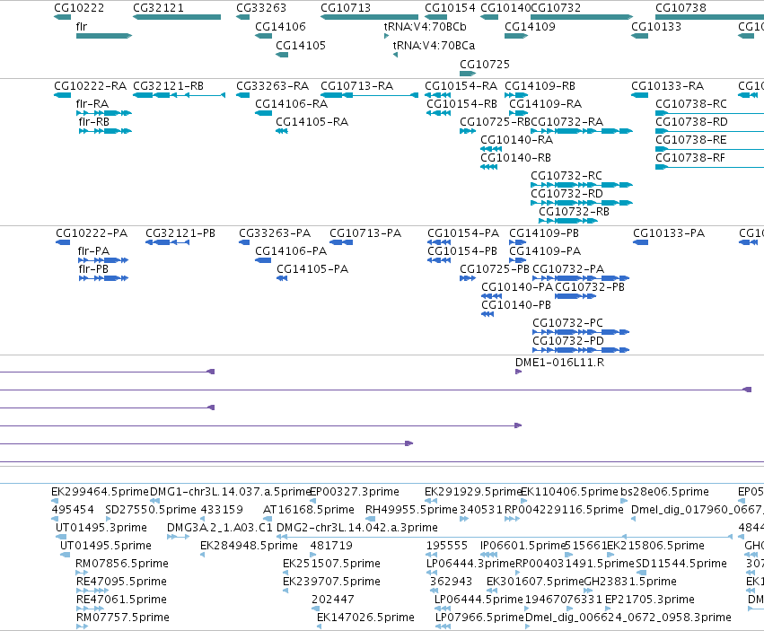764x631 pixels.
Task: Select protein CG32121-PB
Action: [x=180, y=233]
